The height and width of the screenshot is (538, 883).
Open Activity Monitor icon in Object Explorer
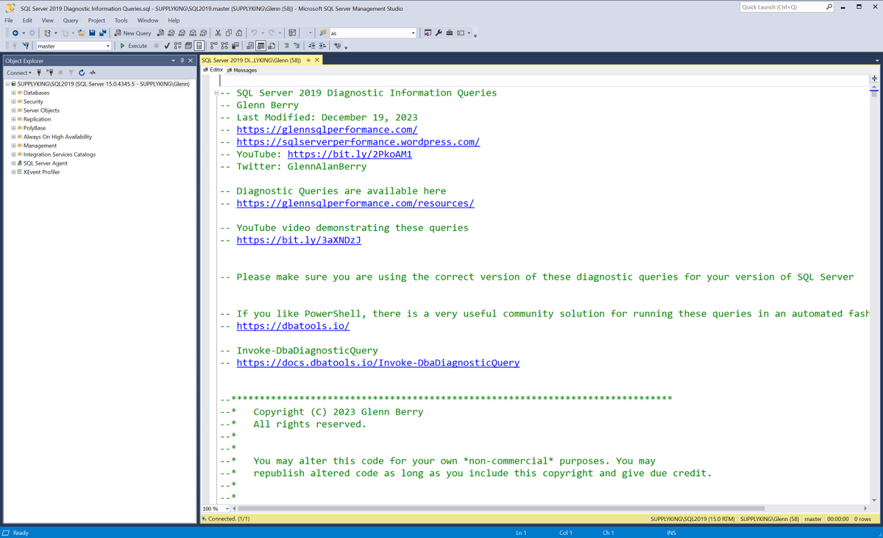pos(93,72)
